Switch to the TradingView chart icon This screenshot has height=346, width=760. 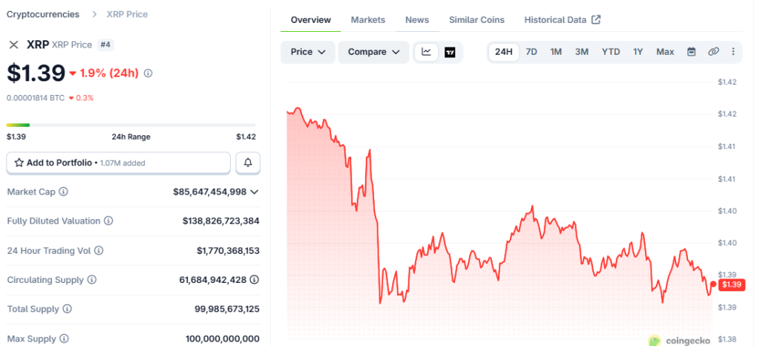[x=450, y=52]
